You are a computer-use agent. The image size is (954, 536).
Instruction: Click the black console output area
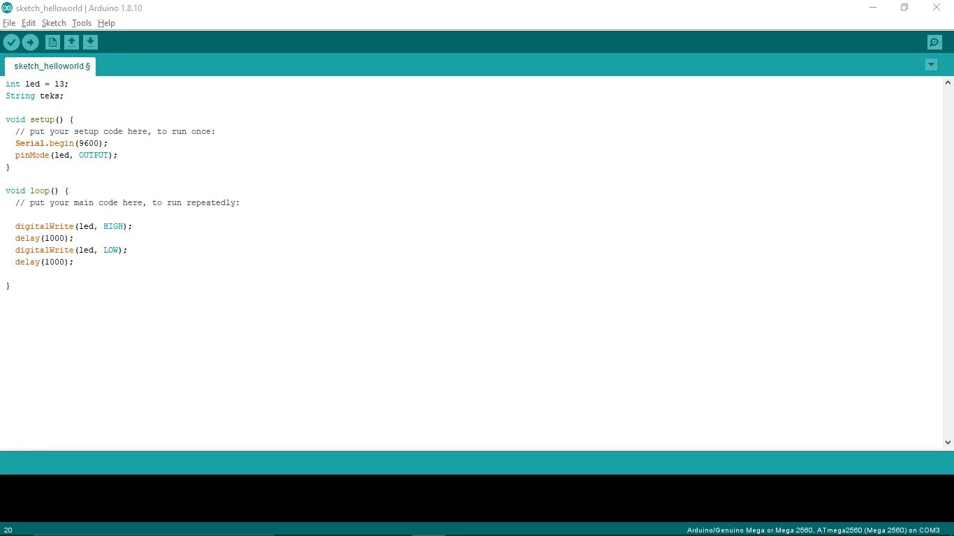pos(477,498)
